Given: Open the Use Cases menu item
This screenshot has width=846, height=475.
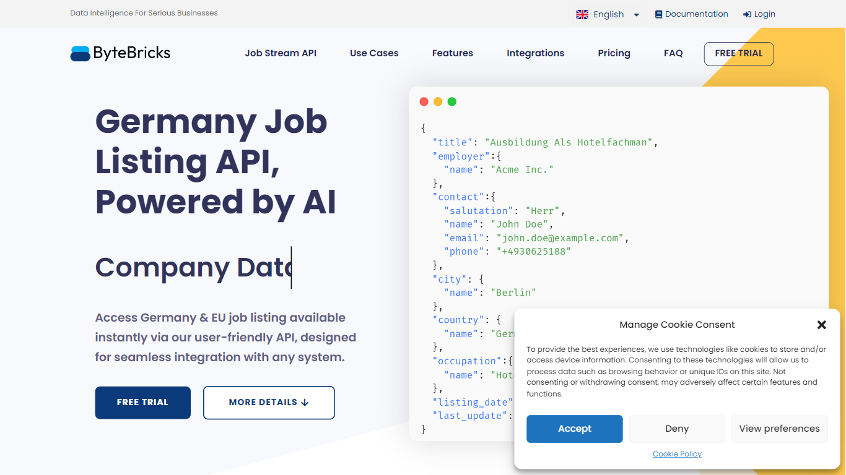Looking at the screenshot, I should point(374,53).
